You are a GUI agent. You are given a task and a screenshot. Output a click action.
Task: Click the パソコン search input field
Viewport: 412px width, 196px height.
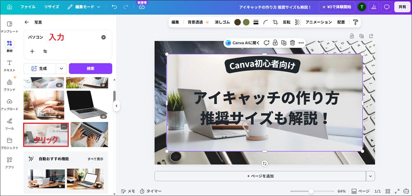[x=63, y=37]
